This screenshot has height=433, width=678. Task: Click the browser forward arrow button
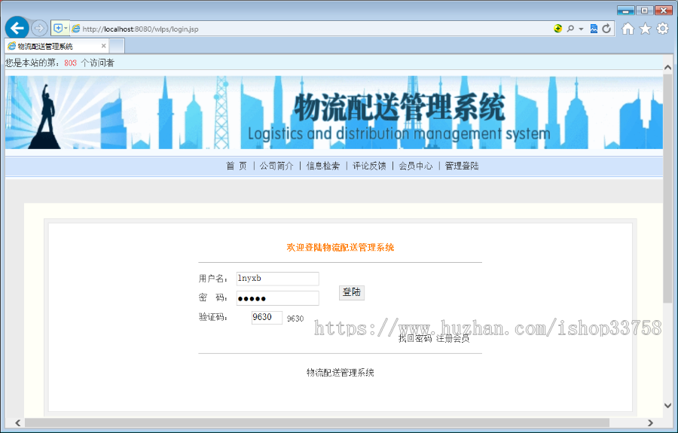tap(39, 29)
